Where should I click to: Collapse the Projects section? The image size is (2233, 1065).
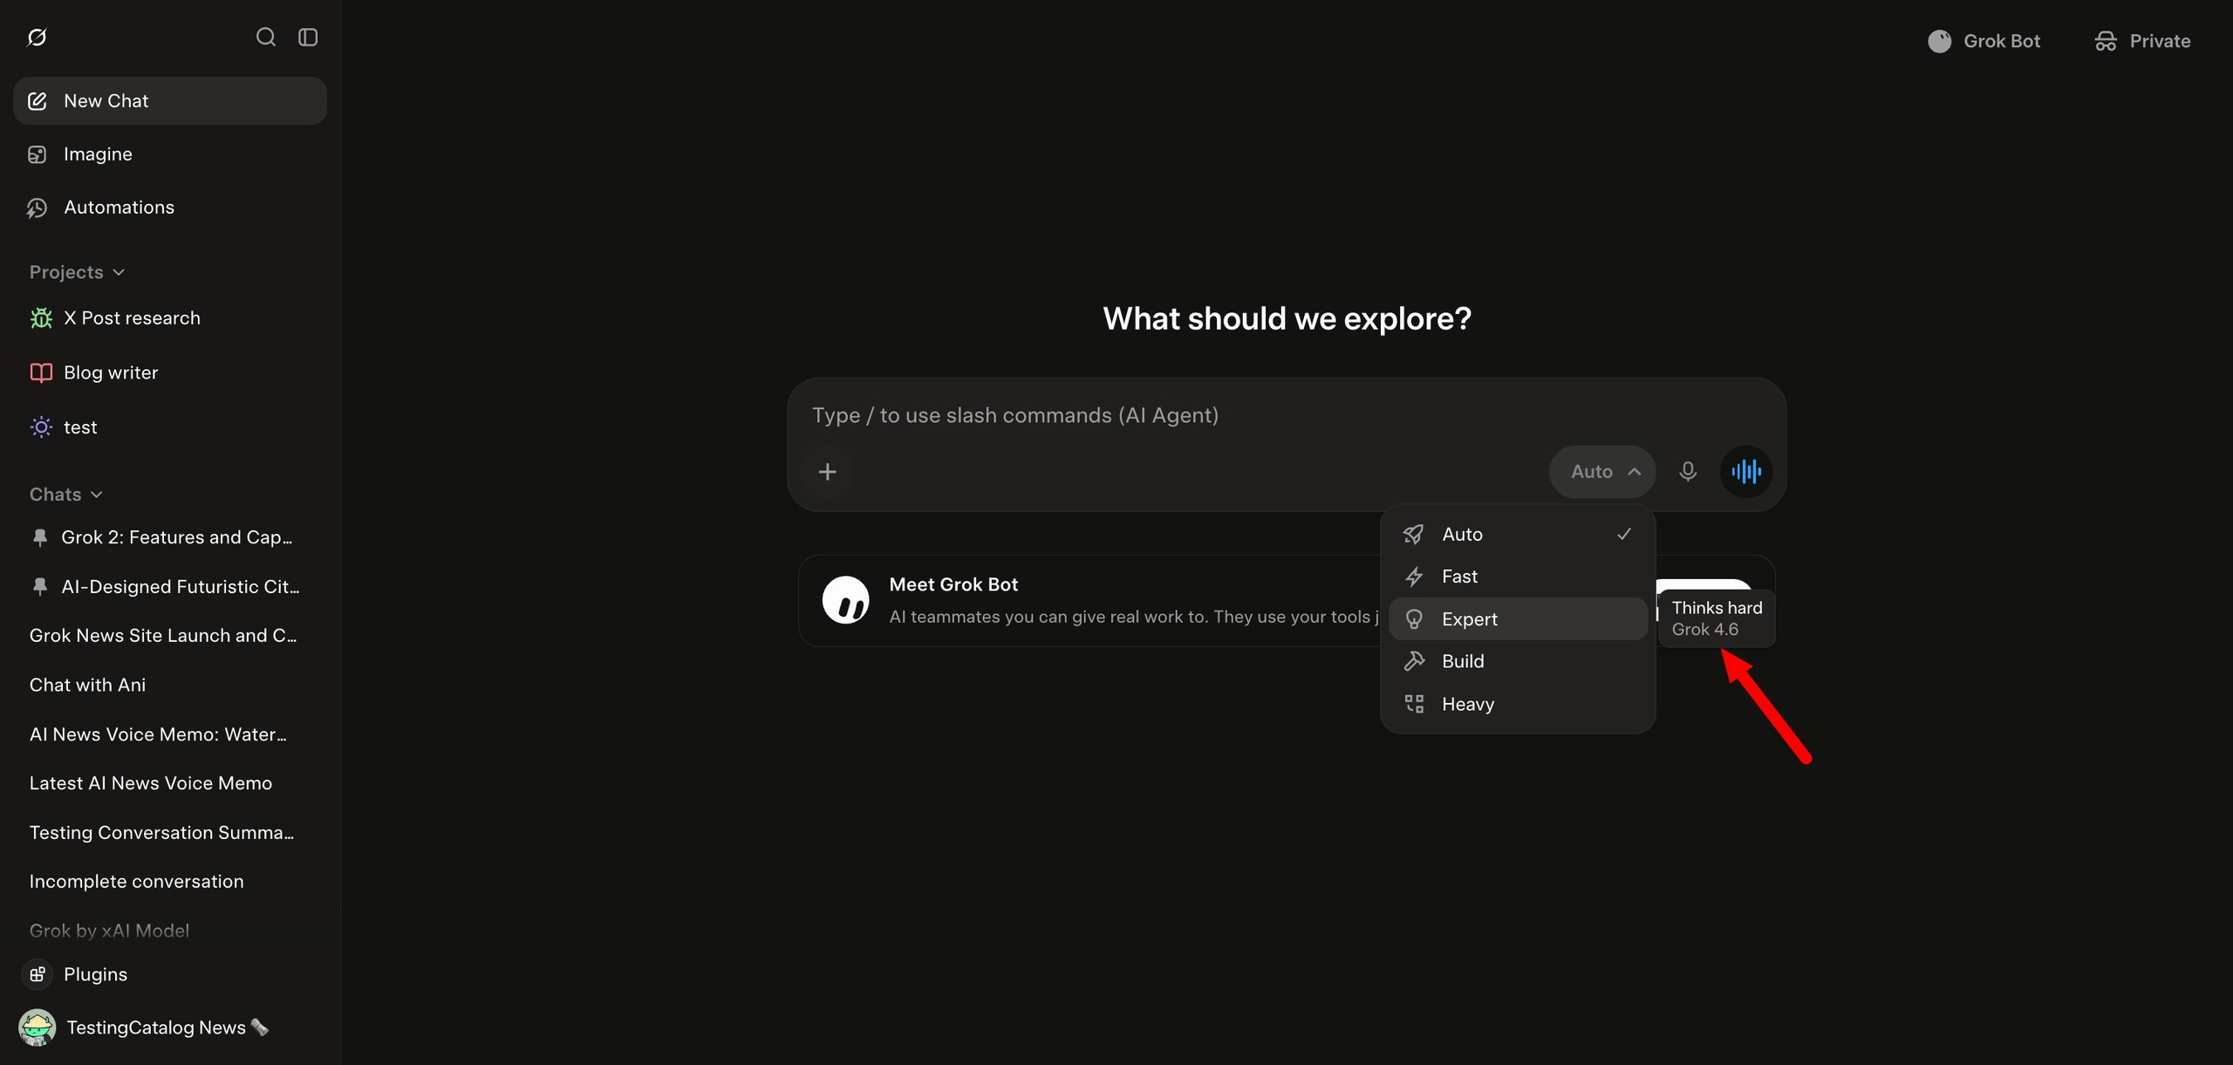click(x=77, y=272)
